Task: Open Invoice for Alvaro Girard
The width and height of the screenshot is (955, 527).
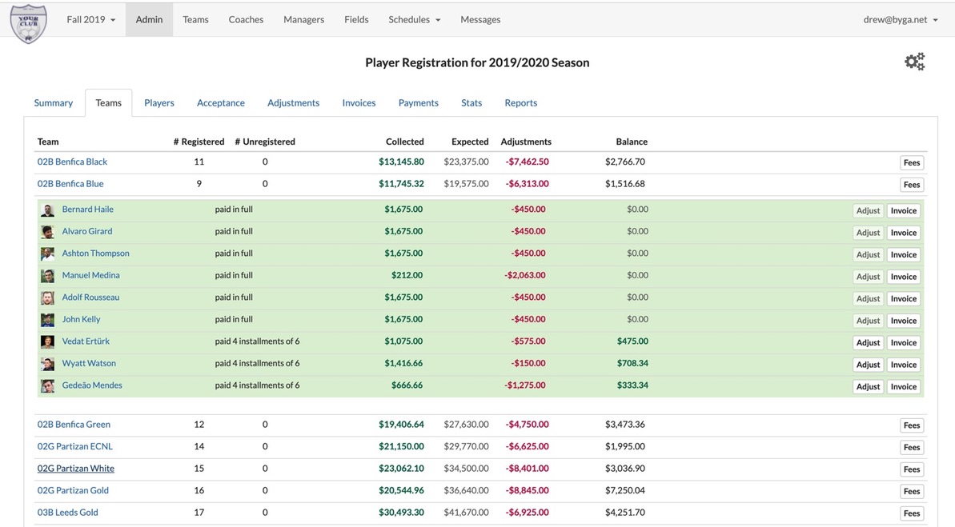Action: pos(903,232)
